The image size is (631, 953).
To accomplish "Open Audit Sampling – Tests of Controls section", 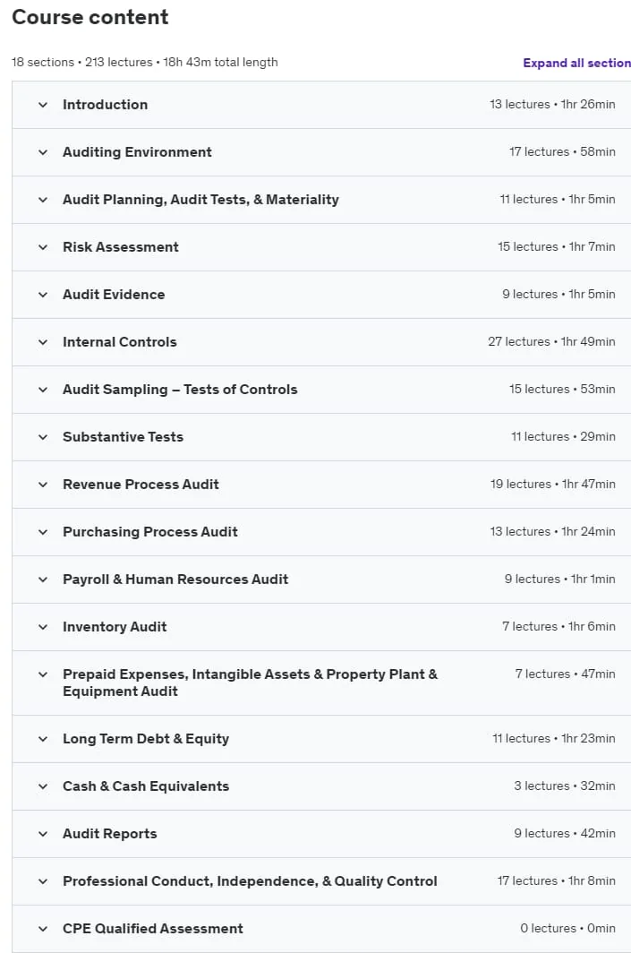I will point(321,389).
